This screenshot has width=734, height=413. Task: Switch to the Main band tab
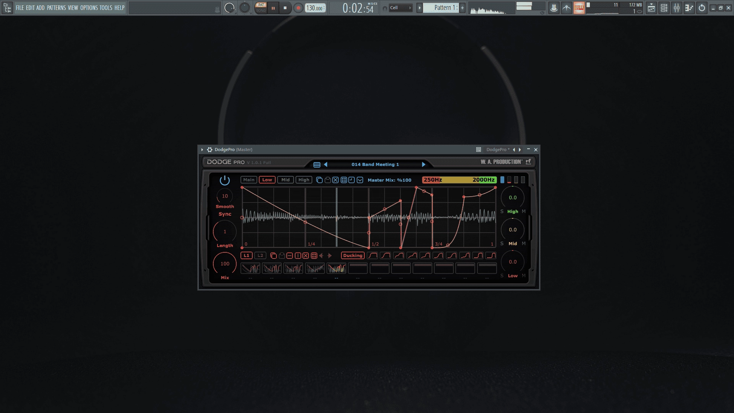[x=249, y=180]
